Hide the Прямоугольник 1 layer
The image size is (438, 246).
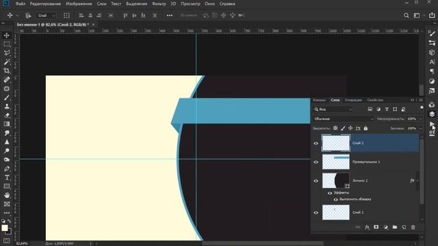pyautogui.click(x=316, y=162)
